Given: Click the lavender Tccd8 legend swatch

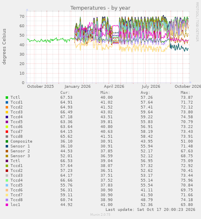Looking at the screenshot, I should (7, 200).
